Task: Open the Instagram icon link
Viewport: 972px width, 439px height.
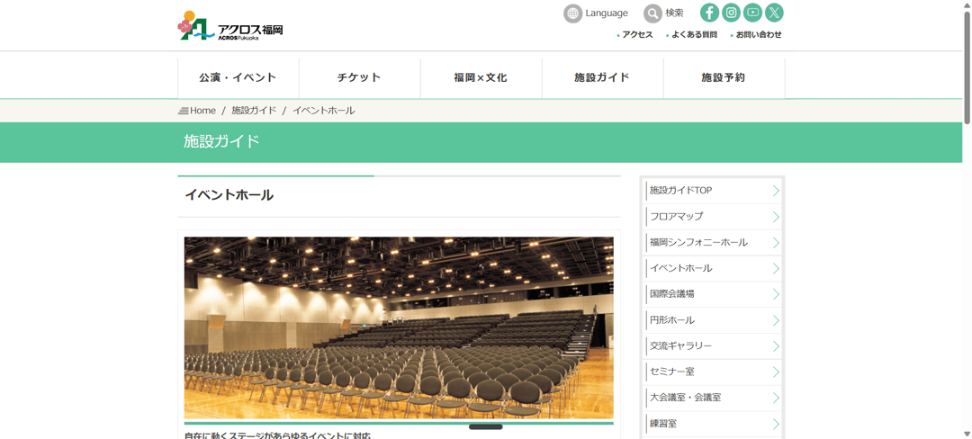Action: click(x=731, y=13)
